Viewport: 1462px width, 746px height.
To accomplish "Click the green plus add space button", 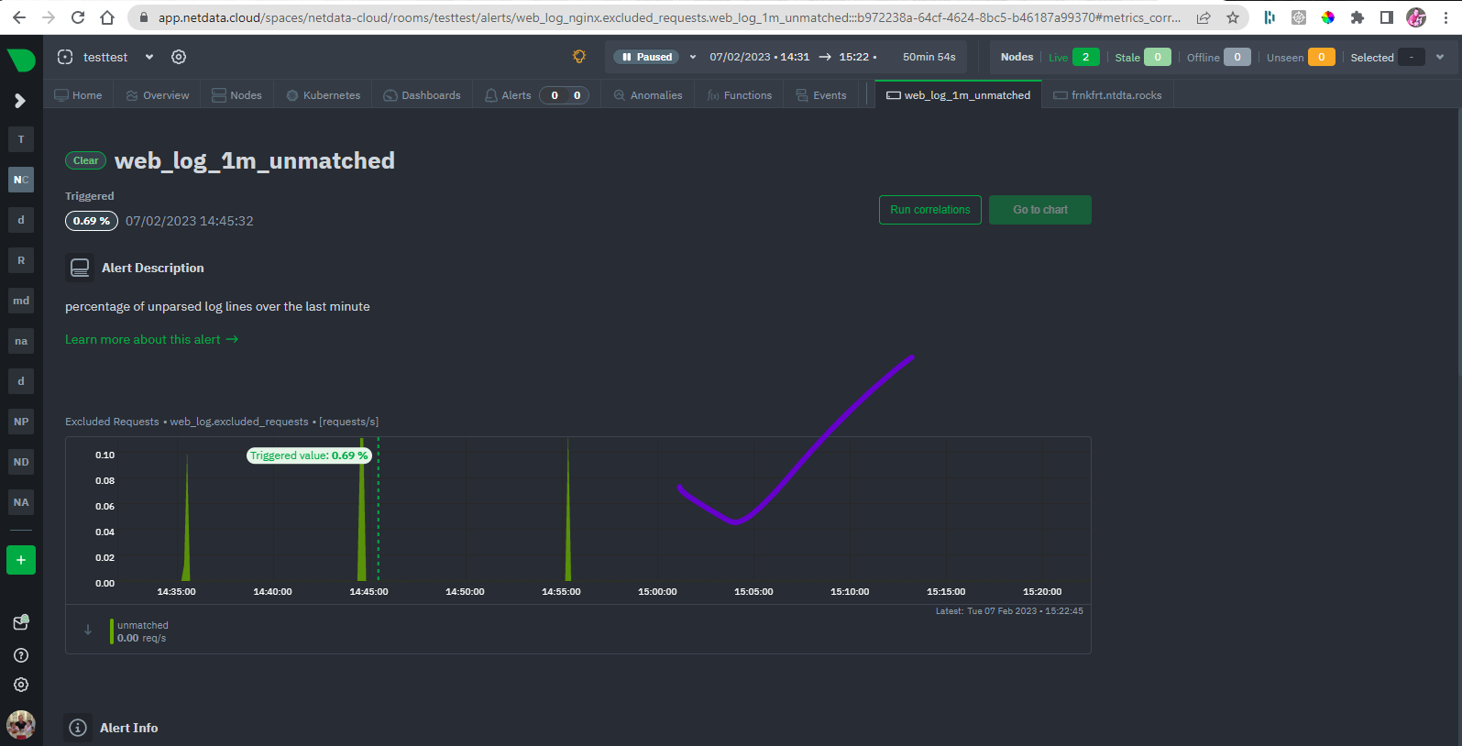I will point(21,560).
